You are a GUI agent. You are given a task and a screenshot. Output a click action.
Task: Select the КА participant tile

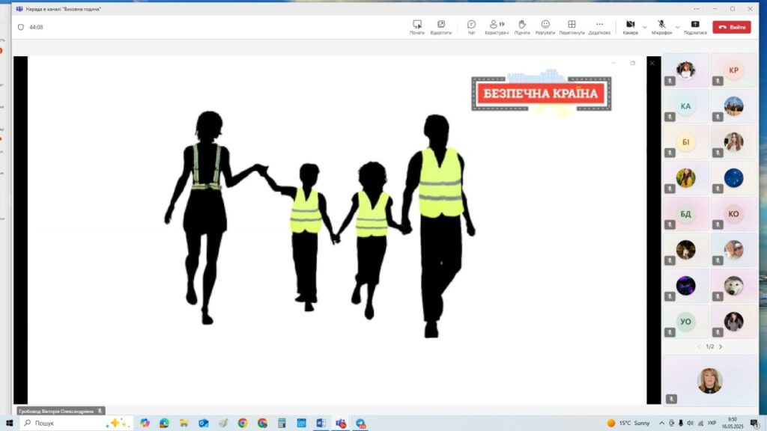point(685,106)
